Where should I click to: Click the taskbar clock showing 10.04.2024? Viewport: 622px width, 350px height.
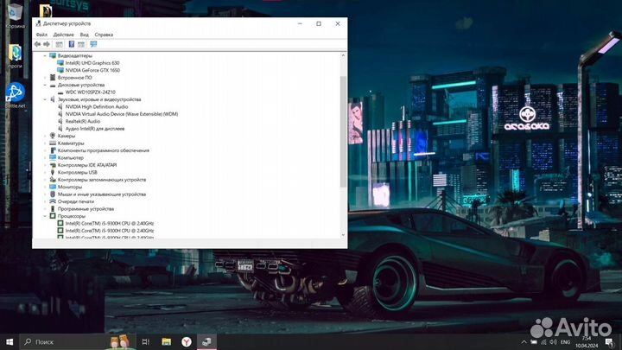pos(587,342)
